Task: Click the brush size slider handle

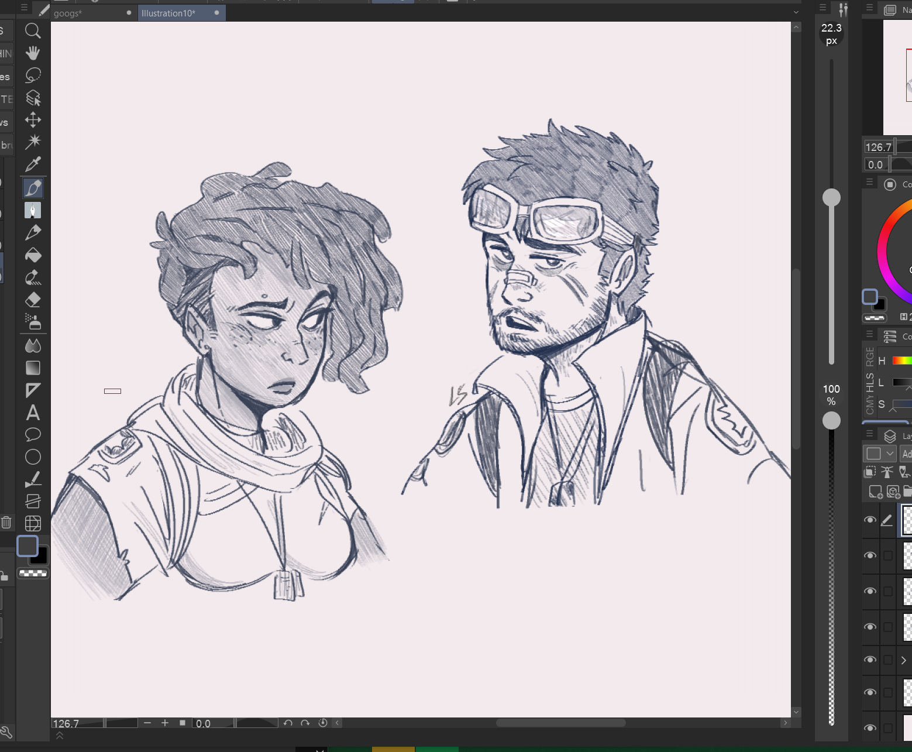Action: point(831,198)
